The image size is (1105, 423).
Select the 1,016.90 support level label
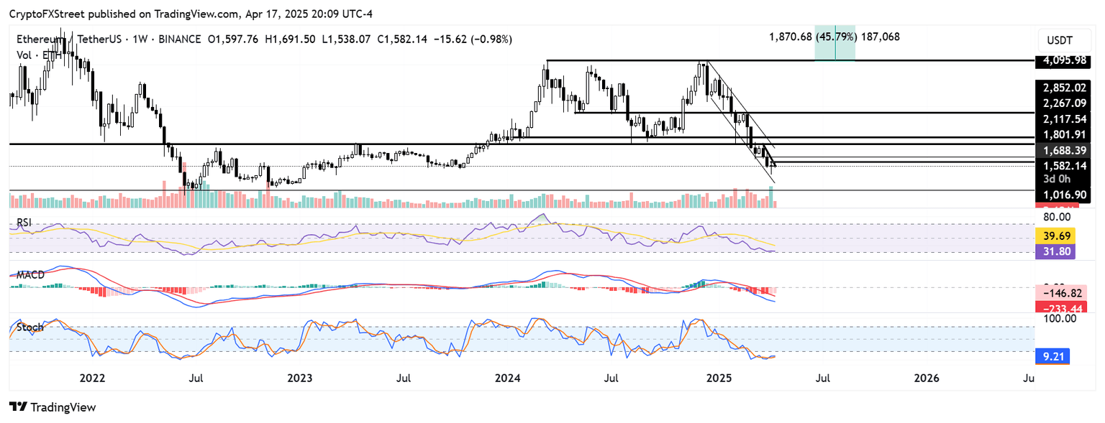pos(1060,194)
